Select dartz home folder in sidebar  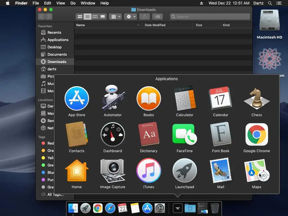[55, 69]
